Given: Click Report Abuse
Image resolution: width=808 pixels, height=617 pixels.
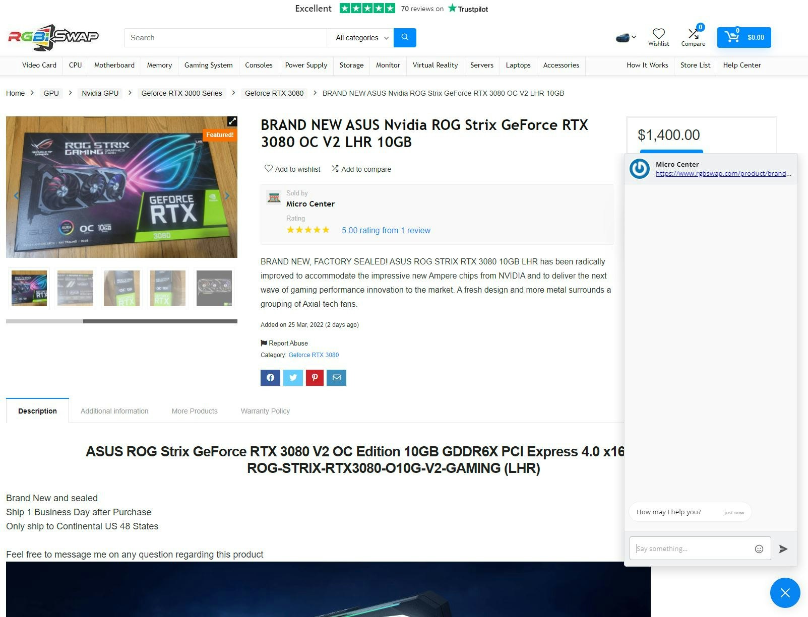Looking at the screenshot, I should coord(284,344).
